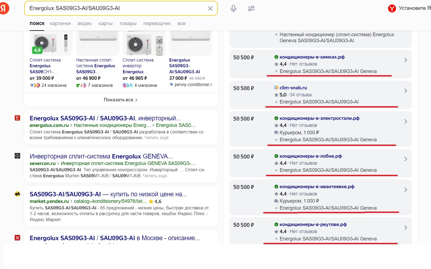This screenshot has height=269, width=431.
Task: Click the star rating 4,6 in Market result
Action: tap(155, 201)
